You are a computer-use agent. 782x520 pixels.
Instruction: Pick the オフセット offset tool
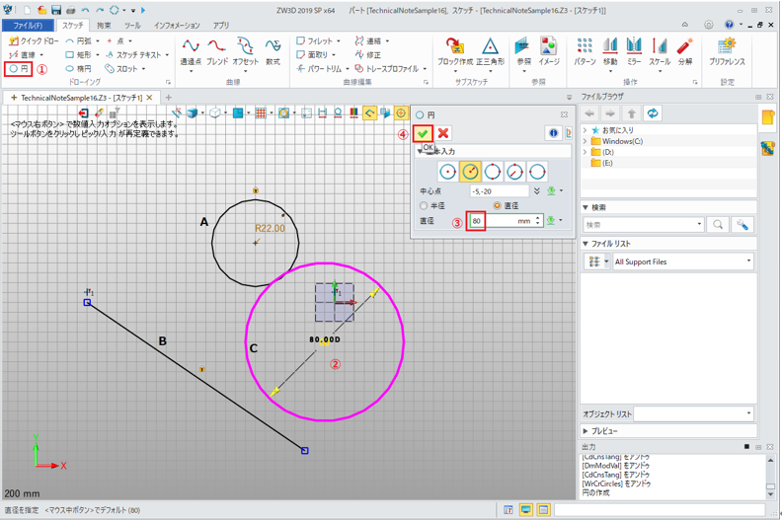click(x=246, y=52)
